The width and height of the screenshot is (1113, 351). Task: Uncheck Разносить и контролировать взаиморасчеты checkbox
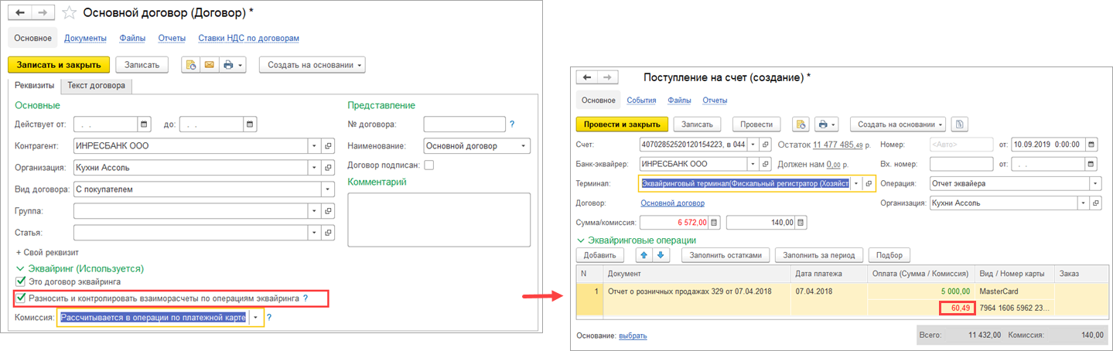[21, 298]
